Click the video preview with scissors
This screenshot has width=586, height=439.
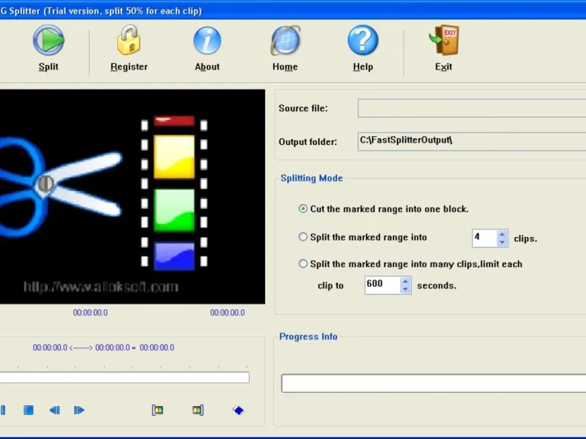click(x=133, y=196)
